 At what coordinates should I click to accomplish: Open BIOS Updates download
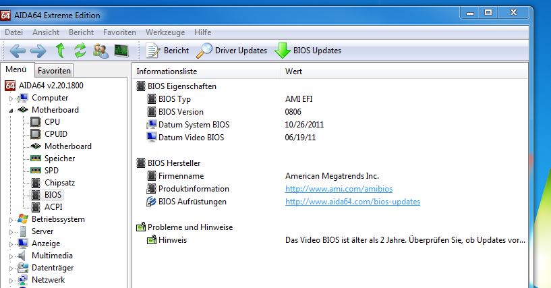(308, 51)
